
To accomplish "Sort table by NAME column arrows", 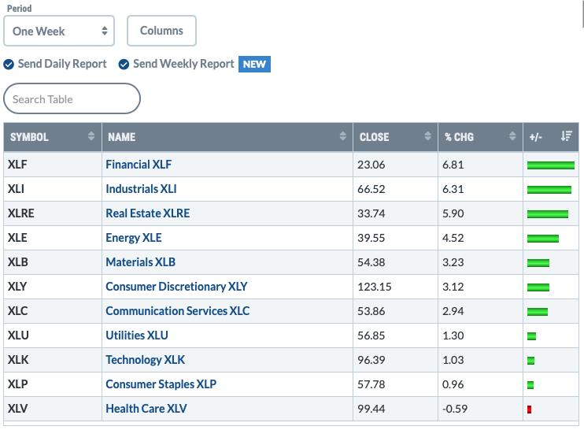I will [342, 136].
